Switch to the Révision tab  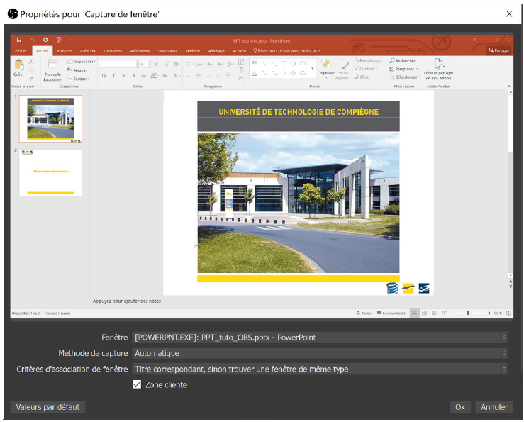click(x=192, y=51)
